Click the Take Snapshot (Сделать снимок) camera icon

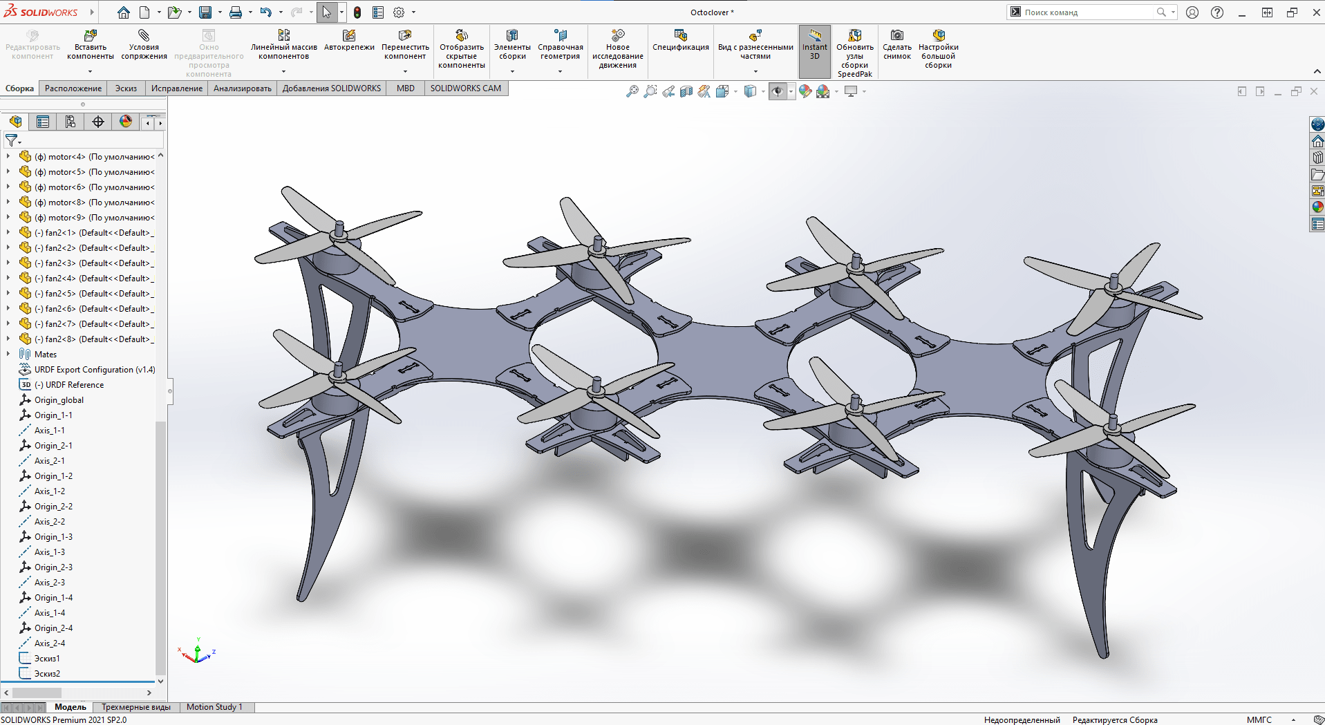click(x=896, y=45)
